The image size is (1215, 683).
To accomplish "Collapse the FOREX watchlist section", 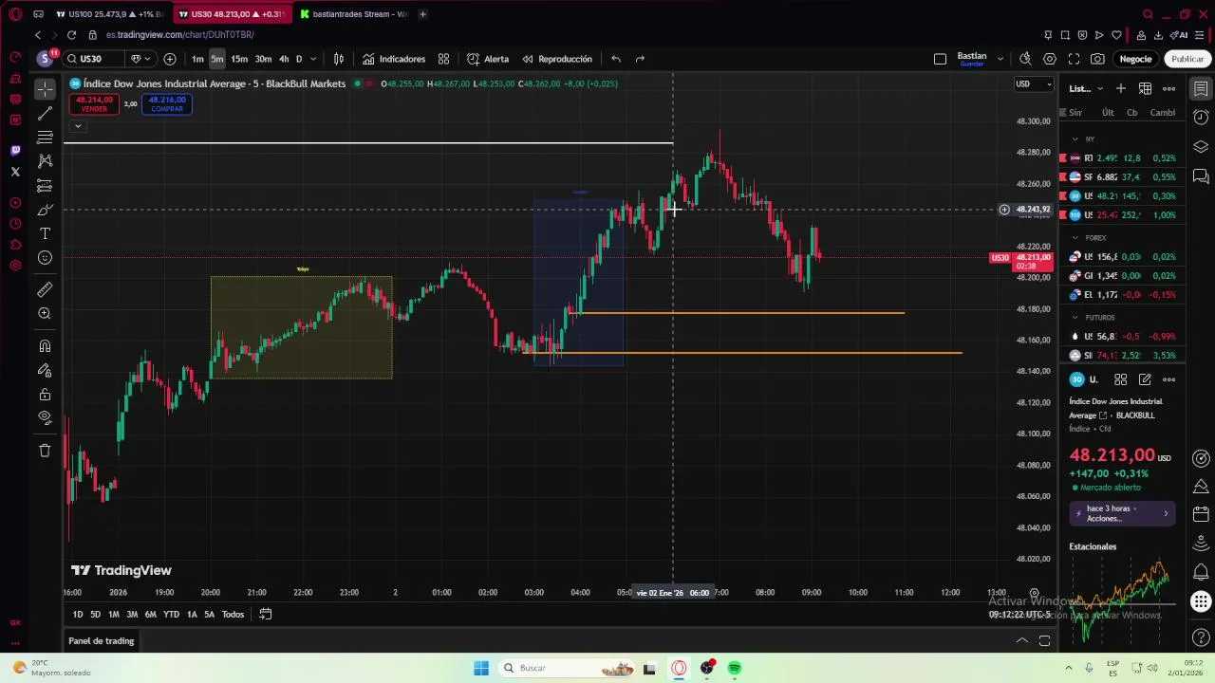I will [1074, 238].
